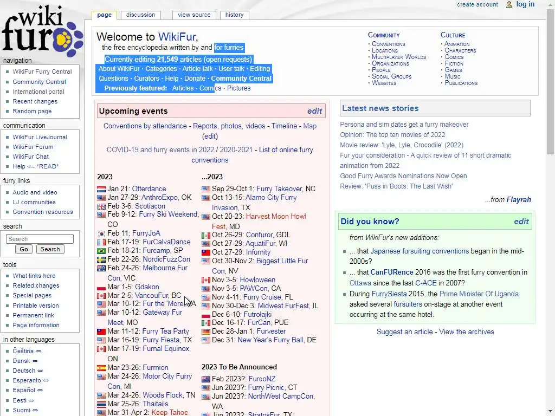The width and height of the screenshot is (555, 416).
Task: Open Flayrah news source link
Action: pyautogui.click(x=519, y=199)
